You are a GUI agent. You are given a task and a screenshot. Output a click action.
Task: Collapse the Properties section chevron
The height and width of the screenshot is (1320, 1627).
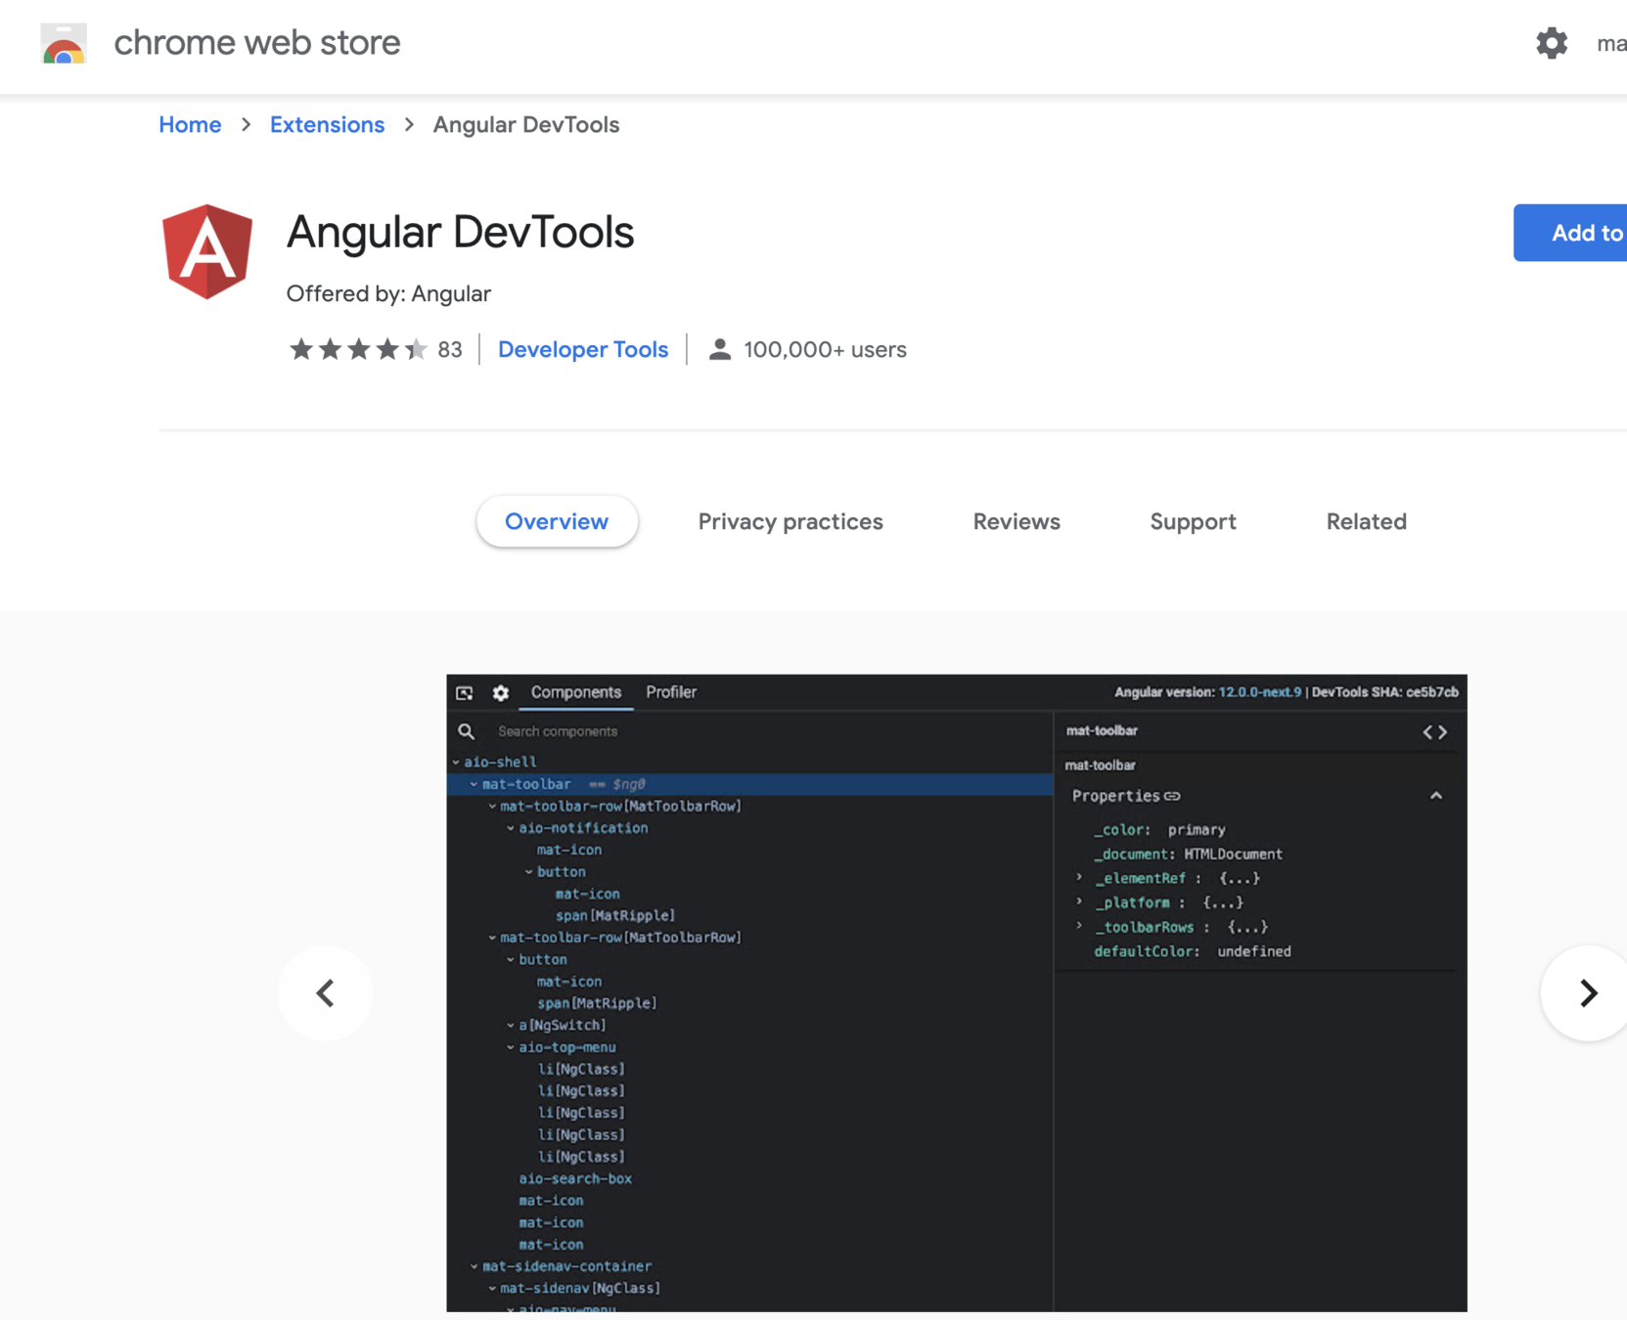click(1435, 796)
